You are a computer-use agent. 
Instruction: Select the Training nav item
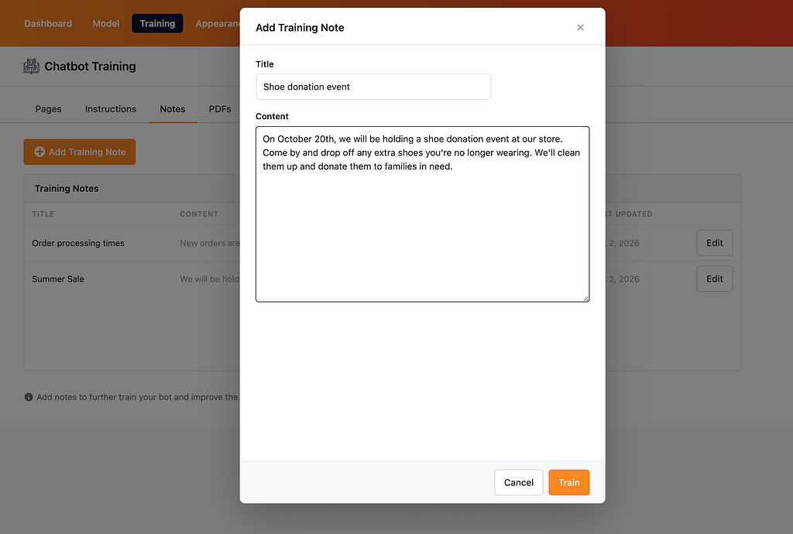tap(157, 23)
